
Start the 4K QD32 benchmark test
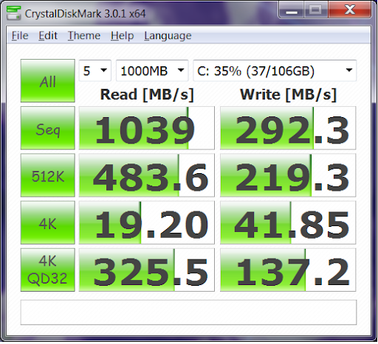coord(48,270)
